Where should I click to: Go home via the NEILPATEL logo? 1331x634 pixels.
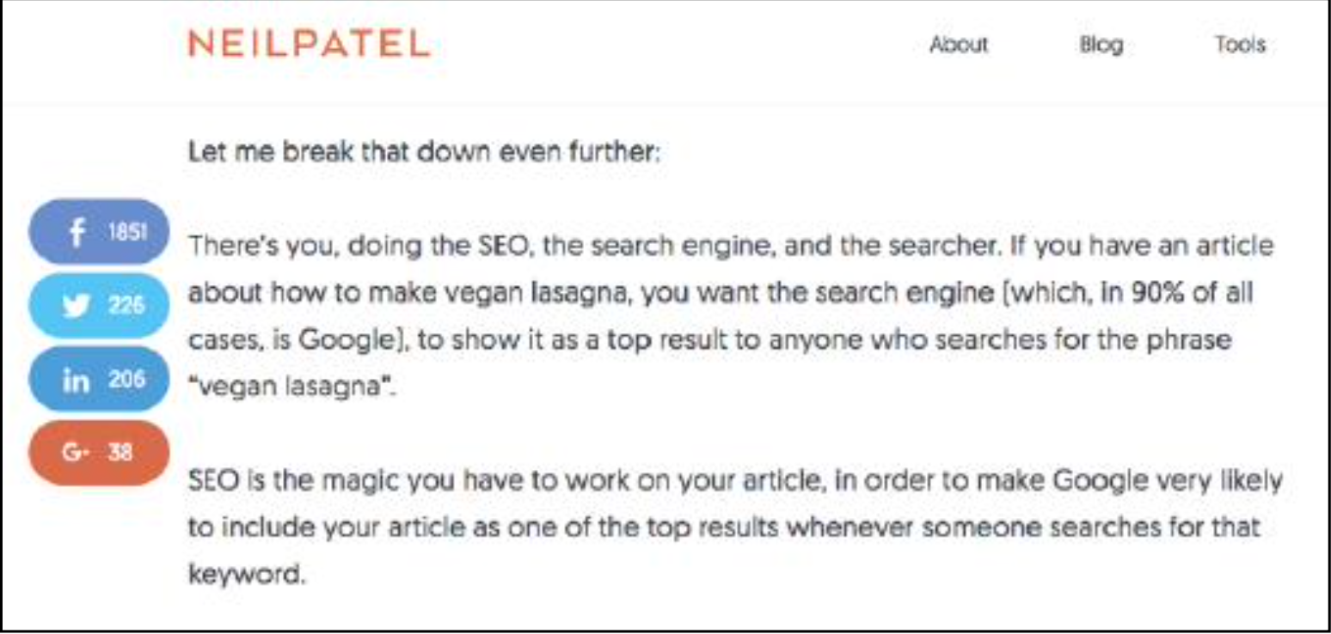click(309, 43)
